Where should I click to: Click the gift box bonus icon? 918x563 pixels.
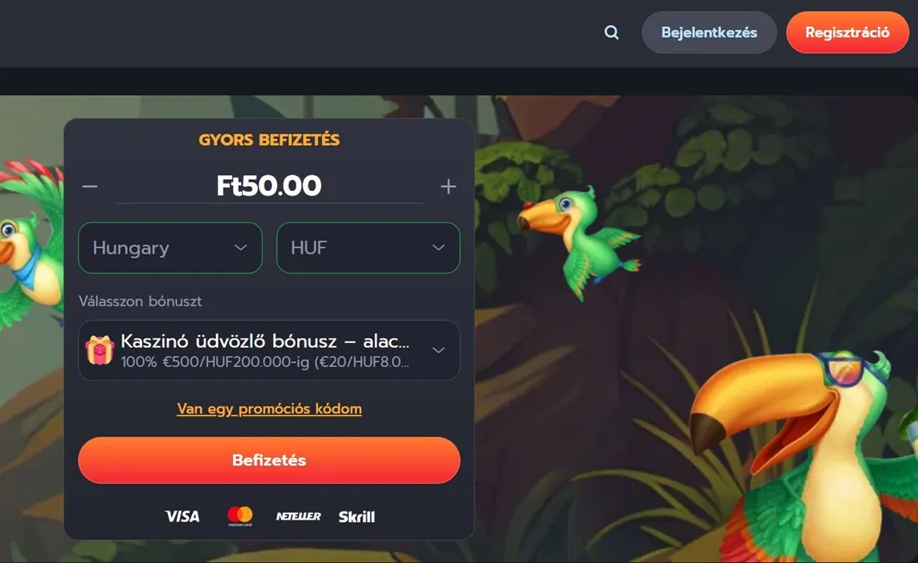99,350
